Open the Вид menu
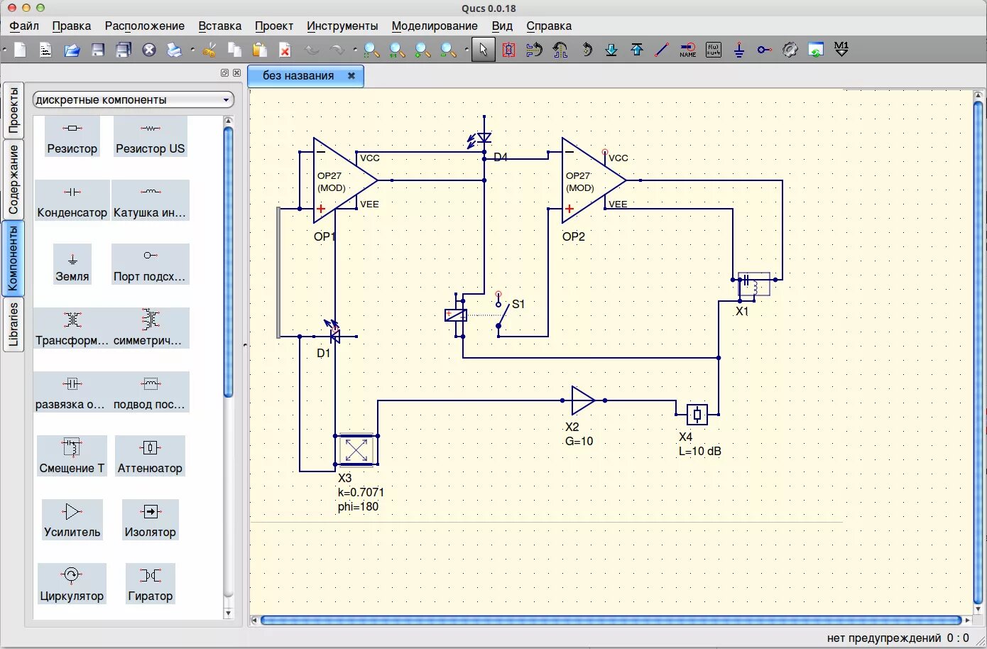Screen dimensions: 987x649 [502, 26]
